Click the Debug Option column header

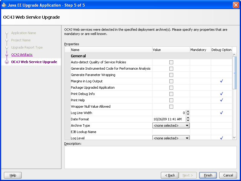click(221, 50)
